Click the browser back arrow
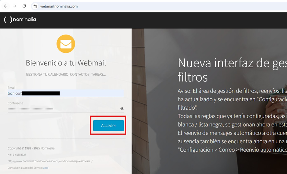287x174 pixels. pos(6,6)
